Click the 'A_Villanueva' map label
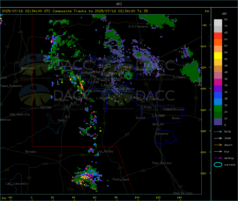 [138, 26]
